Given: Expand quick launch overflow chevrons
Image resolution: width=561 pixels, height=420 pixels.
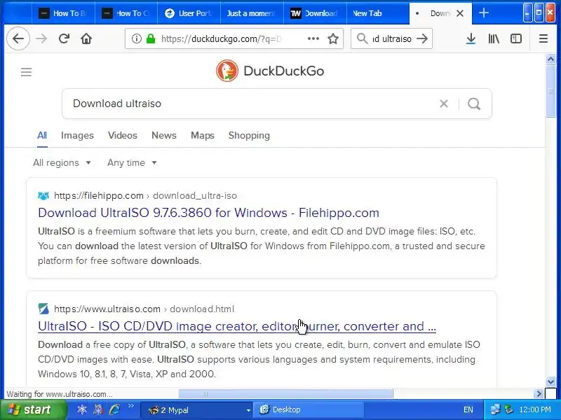Looking at the screenshot, I should tap(130, 406).
